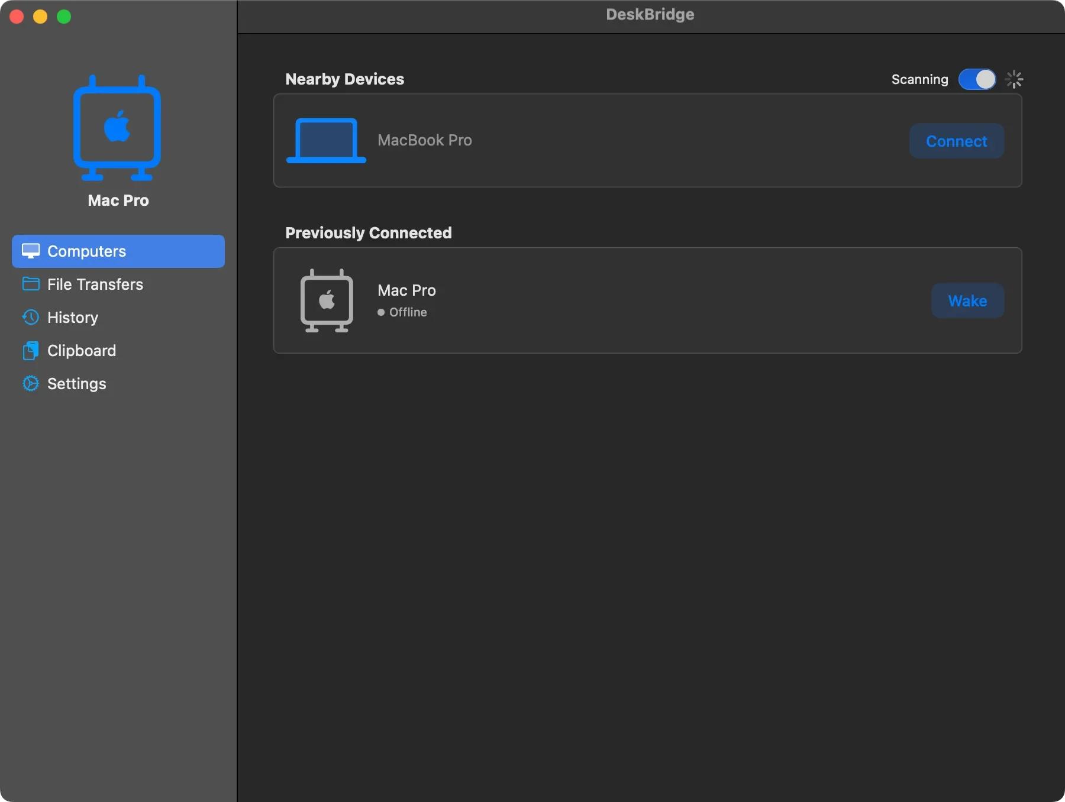The height and width of the screenshot is (802, 1065).
Task: Wake the offline Mac Pro
Action: coord(967,300)
